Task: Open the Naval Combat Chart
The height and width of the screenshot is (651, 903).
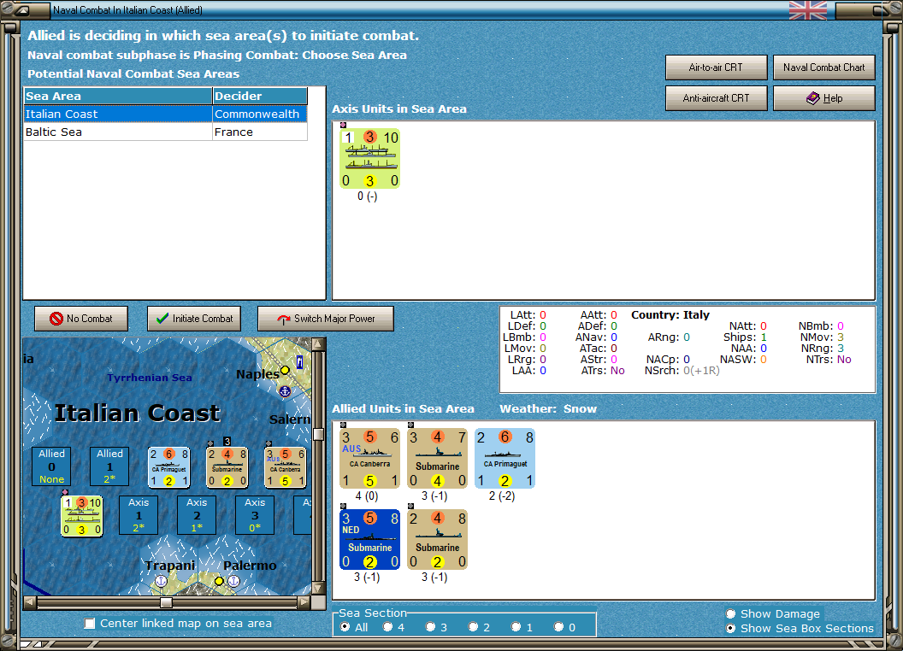Action: (824, 67)
